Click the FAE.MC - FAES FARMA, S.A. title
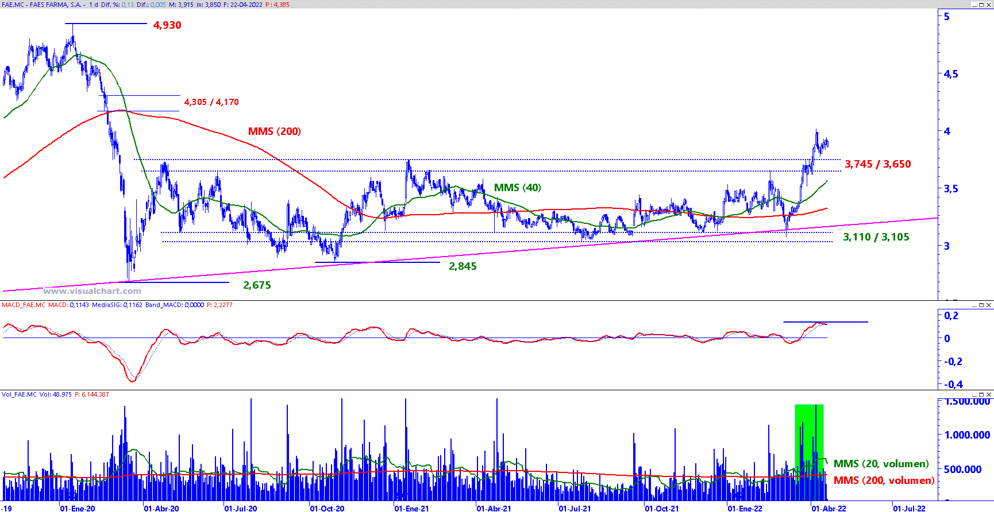The image size is (994, 512). tap(43, 5)
